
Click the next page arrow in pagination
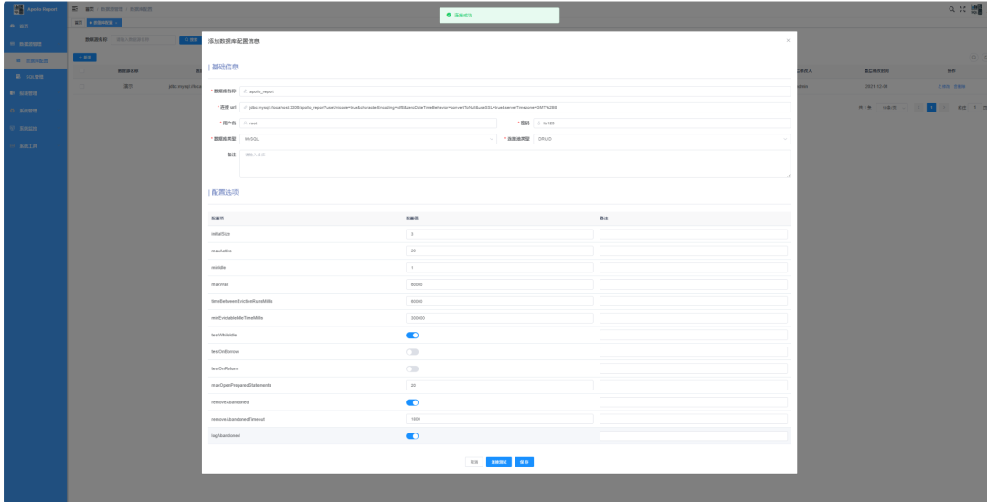point(943,108)
